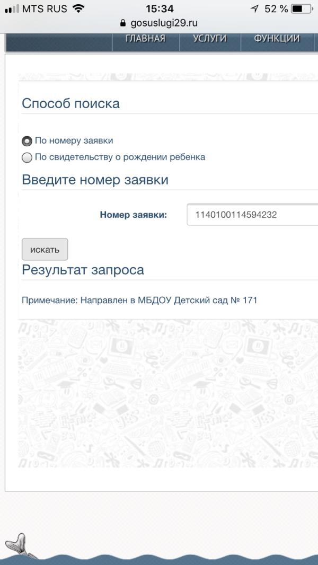318x565 pixels.
Task: Open the ГЛАВНАЯ navigation tab
Action: point(146,38)
